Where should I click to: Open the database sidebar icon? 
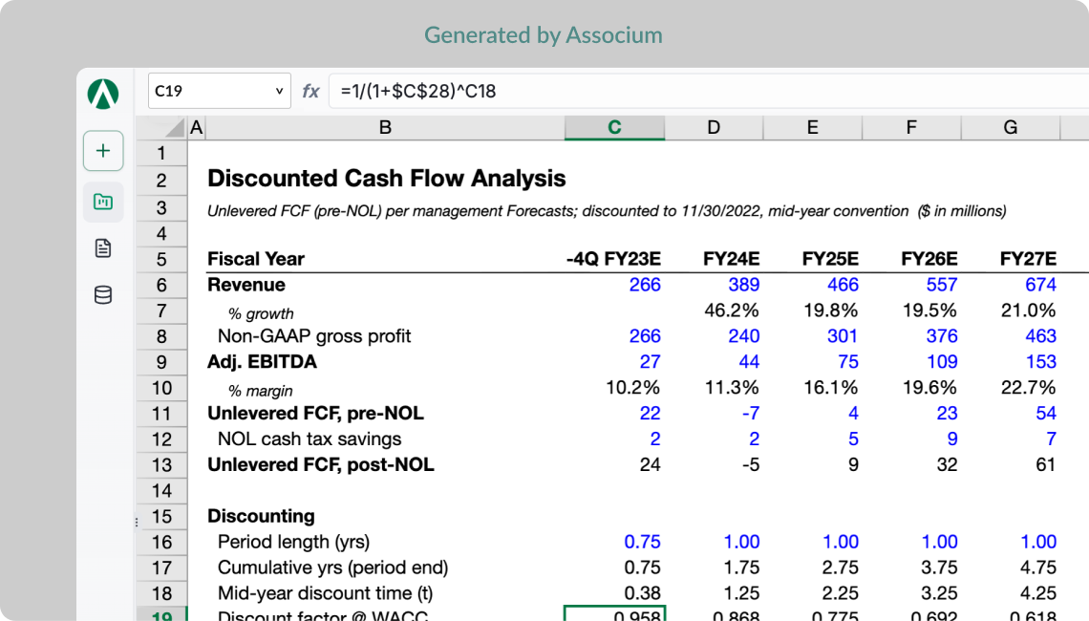coord(103,295)
